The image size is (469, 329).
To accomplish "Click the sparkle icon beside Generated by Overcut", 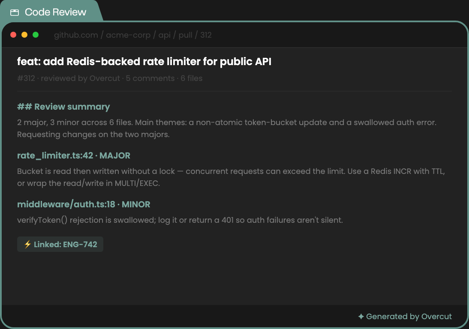I will coord(361,316).
